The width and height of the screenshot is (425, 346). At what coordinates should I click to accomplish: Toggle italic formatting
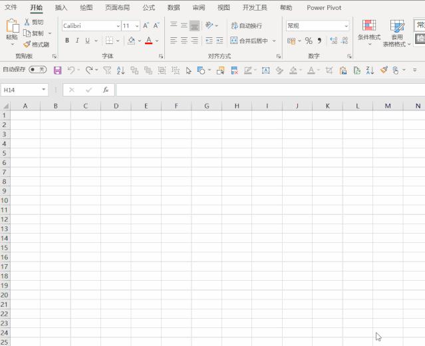(77, 41)
